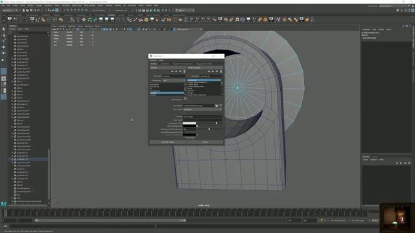Activate the Lasso select tool
Image resolution: width=415 pixels, height=233 pixels.
click(4, 35)
